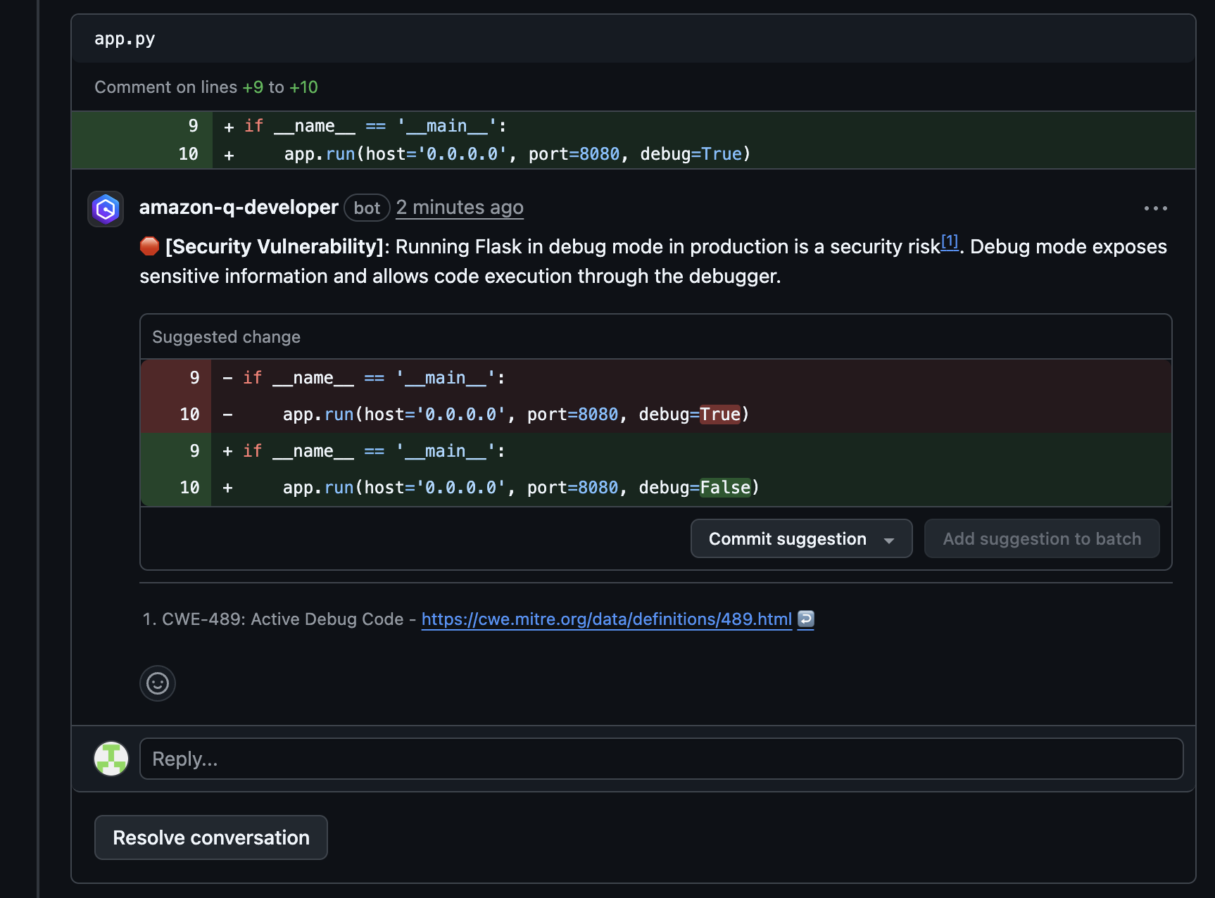
Task: Expand the Commit suggestion dropdown
Action: [888, 540]
